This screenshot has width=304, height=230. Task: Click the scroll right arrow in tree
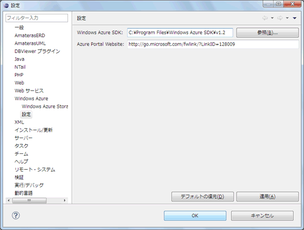64,200
